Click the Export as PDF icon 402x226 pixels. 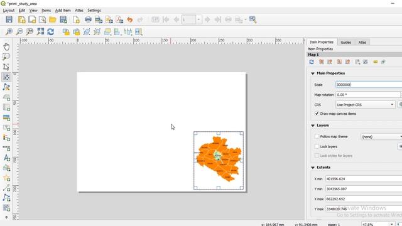point(119,19)
